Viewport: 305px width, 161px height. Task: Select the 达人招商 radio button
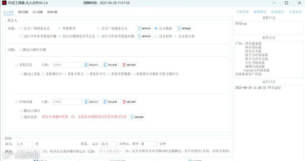point(156,36)
